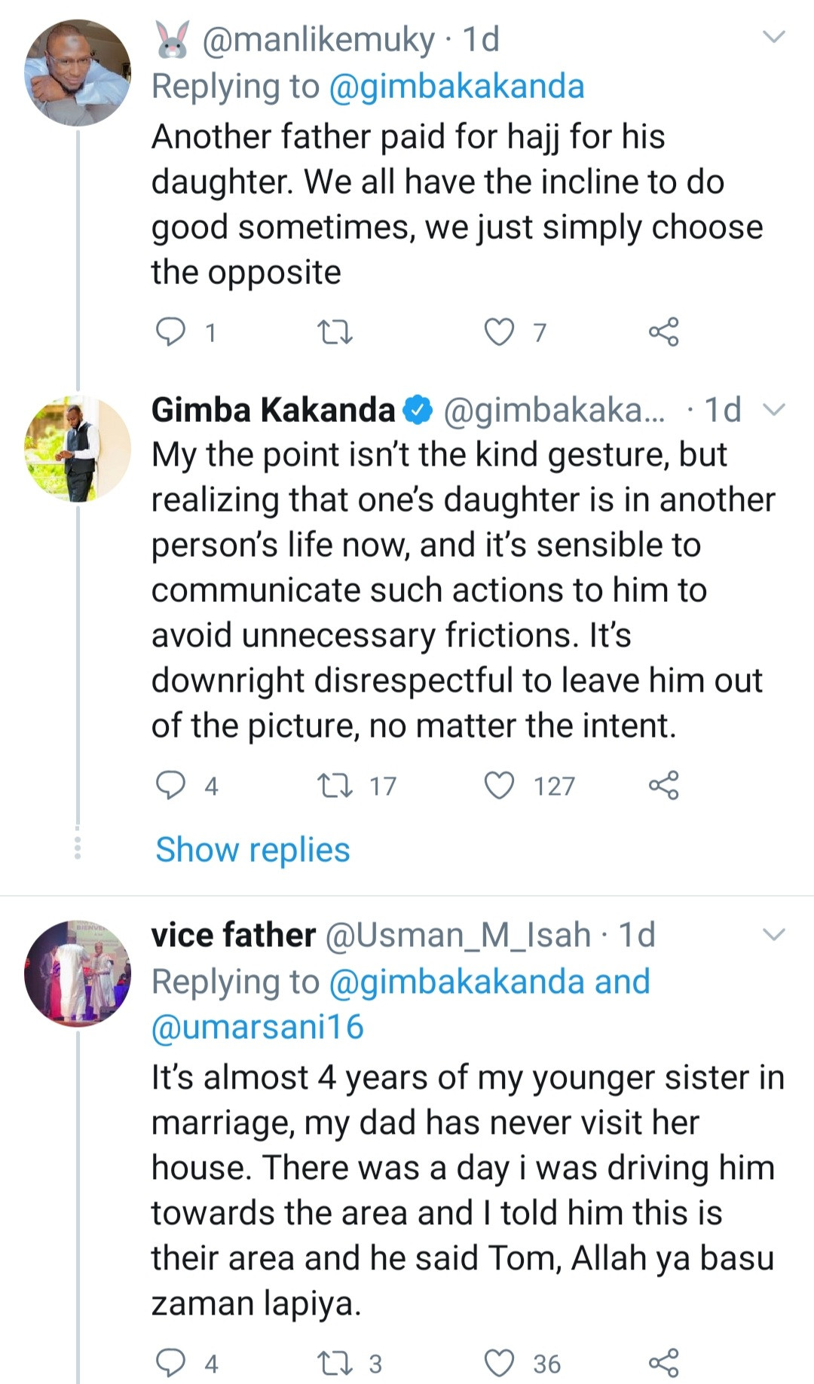Reply to Gimba Kakanda's tweet
The image size is (814, 1384).
(x=170, y=785)
